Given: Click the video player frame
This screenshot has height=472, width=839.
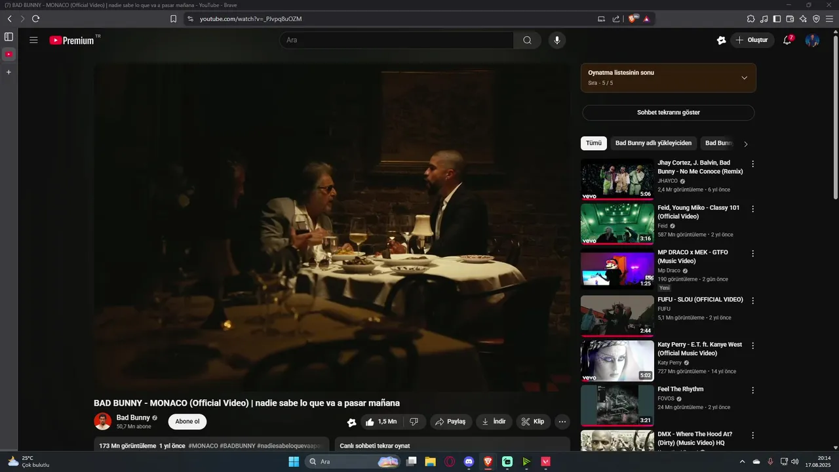Looking at the screenshot, I should click(x=332, y=227).
